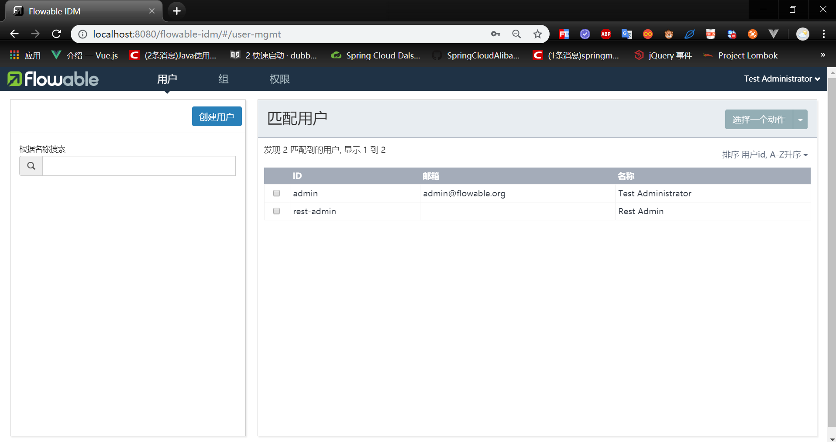Open the Project Lombok bookmark
Image resolution: width=836 pixels, height=442 pixels.
coord(740,55)
